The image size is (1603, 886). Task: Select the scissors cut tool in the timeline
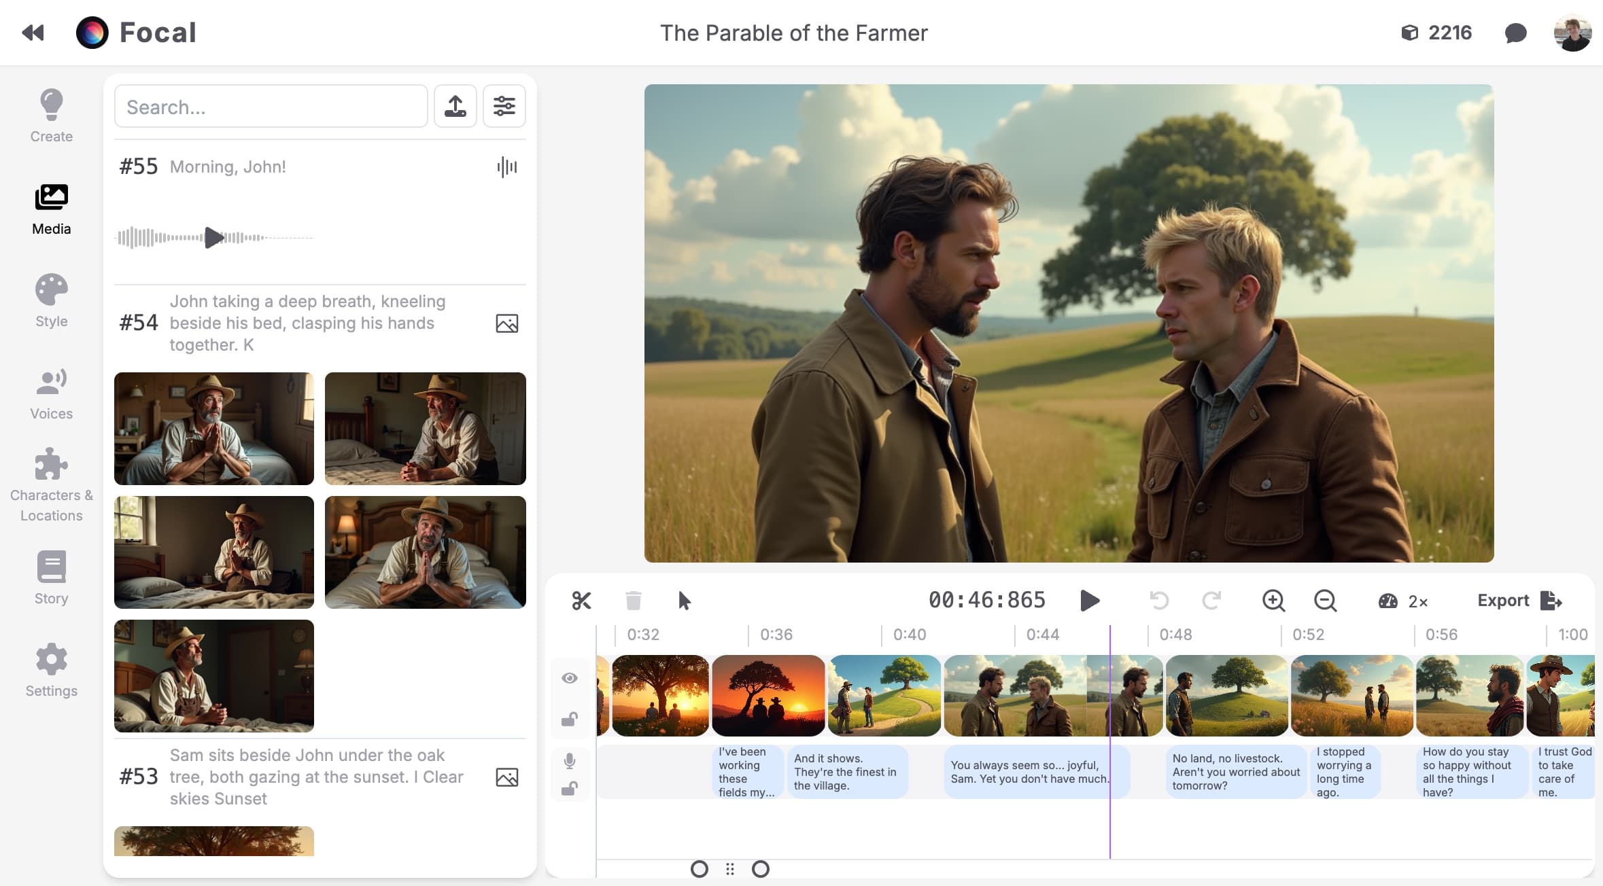click(581, 600)
